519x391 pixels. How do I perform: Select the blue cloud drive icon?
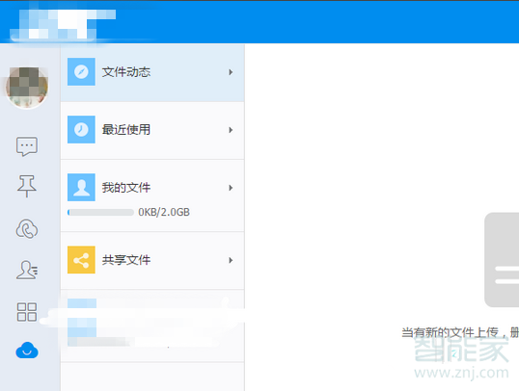coord(27,351)
